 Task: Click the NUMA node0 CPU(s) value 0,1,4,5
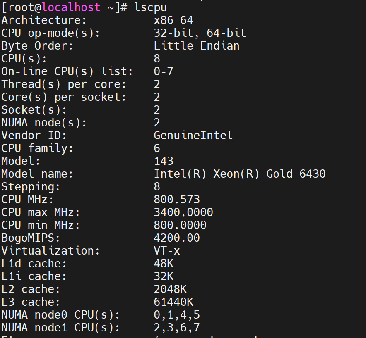(177, 315)
